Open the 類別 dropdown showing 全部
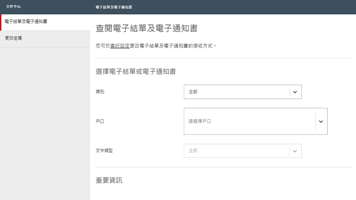356x200 pixels. click(243, 92)
